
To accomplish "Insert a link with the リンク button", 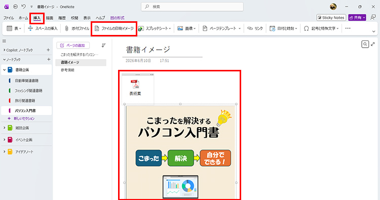I will (255, 28).
